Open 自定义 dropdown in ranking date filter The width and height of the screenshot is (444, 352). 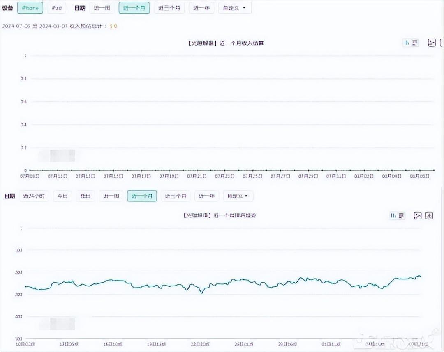238,196
